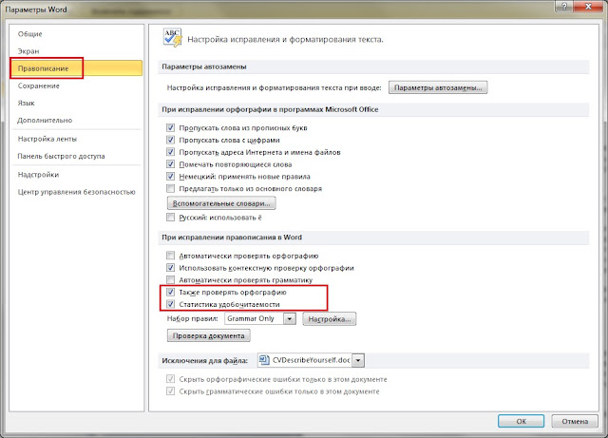Click the Проверка документа button
This screenshot has height=438, width=608.
click(209, 335)
